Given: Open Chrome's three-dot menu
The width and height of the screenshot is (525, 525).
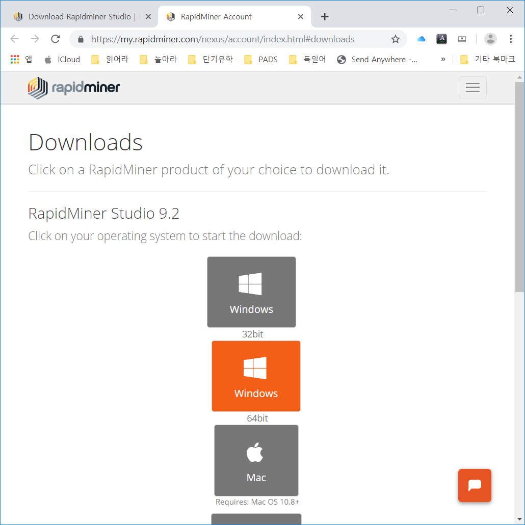Looking at the screenshot, I should 511,39.
